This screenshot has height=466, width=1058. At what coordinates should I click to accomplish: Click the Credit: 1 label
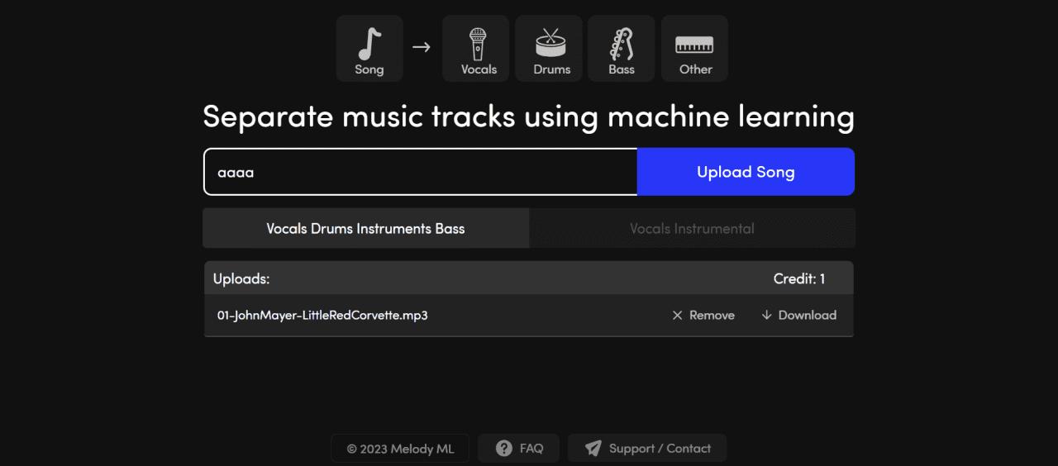799,279
